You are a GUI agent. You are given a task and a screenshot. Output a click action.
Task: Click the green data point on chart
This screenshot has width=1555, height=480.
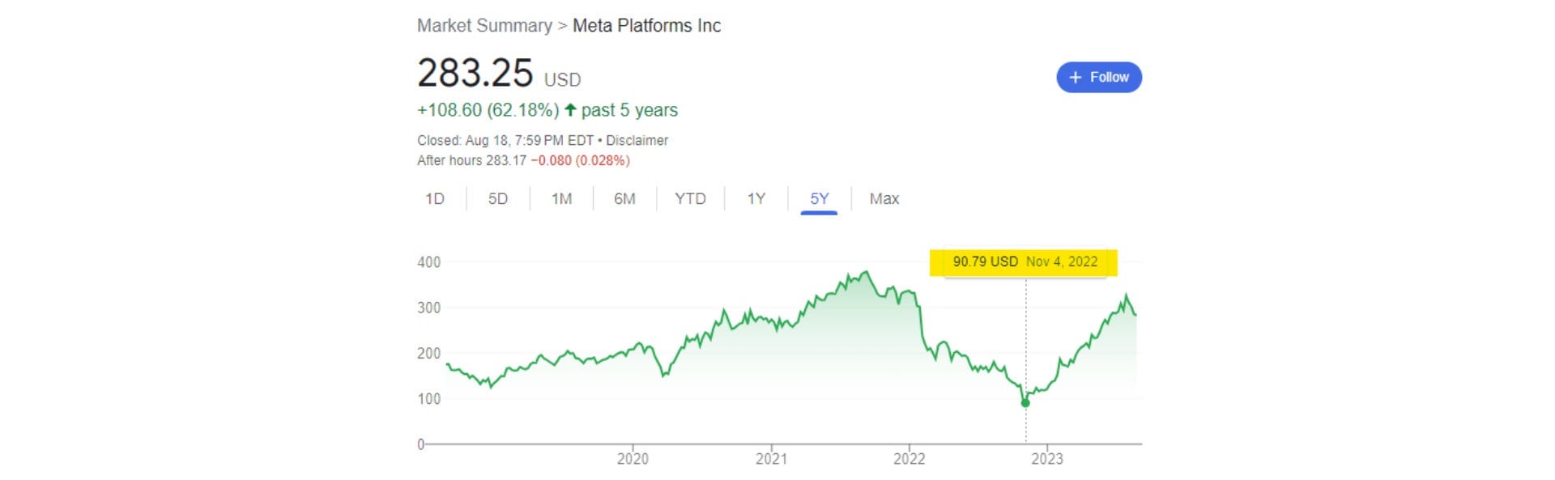[1025, 403]
